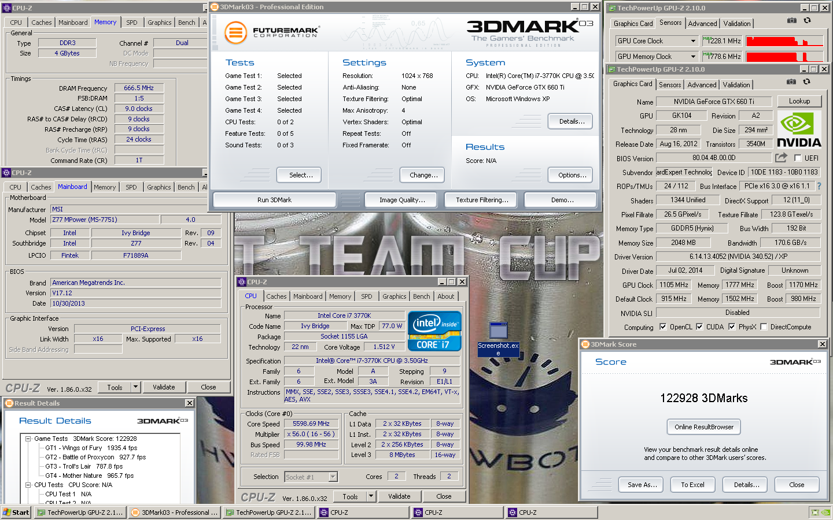The height and width of the screenshot is (520, 833).
Task: Click Save As... in 3DMark Score
Action: 642,485
